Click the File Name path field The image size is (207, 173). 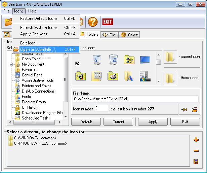135,99
